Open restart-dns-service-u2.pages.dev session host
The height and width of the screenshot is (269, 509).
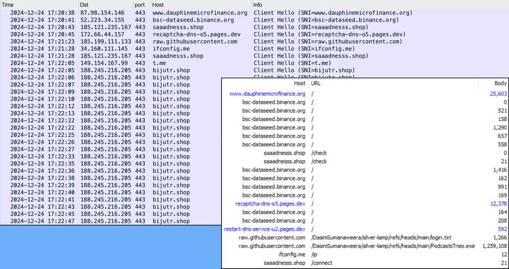[x=265, y=229]
